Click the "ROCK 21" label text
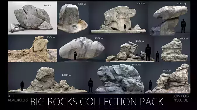Screen dimensions: 197x110 (x=51, y=37)
